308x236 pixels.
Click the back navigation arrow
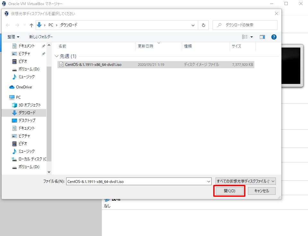8,25
